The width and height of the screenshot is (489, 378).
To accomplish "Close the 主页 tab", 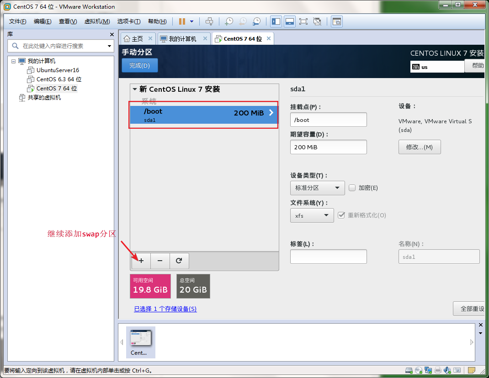I will click(150, 38).
